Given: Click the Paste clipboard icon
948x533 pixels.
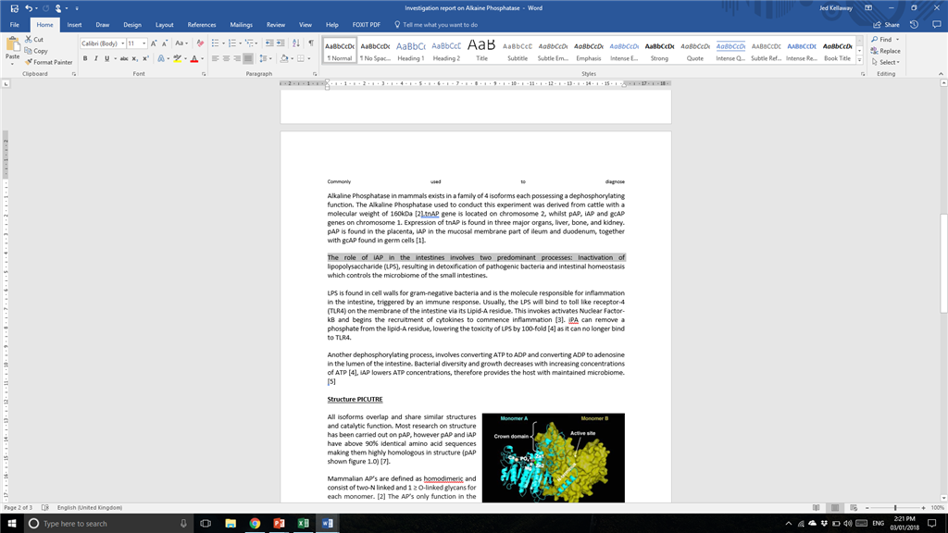Looking at the screenshot, I should click(12, 44).
